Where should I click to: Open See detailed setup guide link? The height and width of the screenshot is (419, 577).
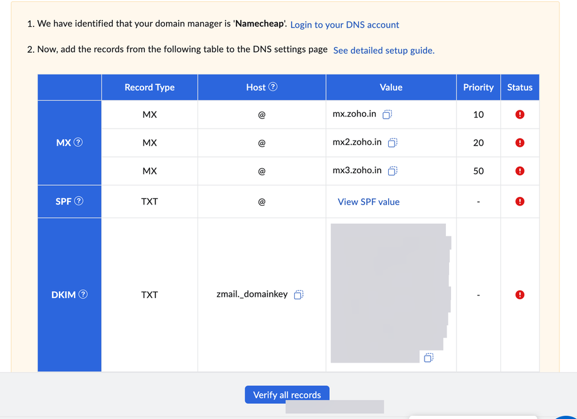coord(384,50)
